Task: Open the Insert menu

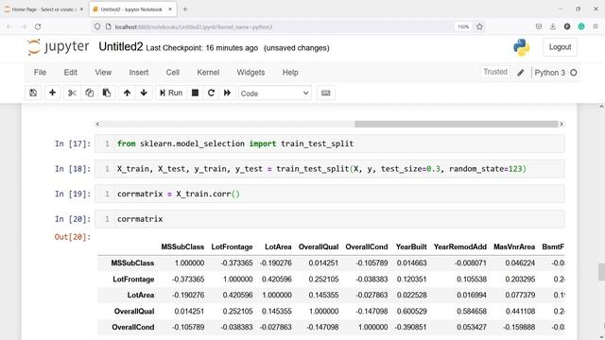Action: [x=139, y=73]
